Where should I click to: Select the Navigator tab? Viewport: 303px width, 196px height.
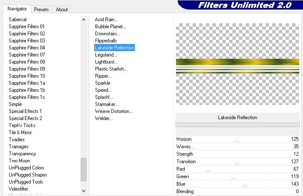click(x=17, y=9)
